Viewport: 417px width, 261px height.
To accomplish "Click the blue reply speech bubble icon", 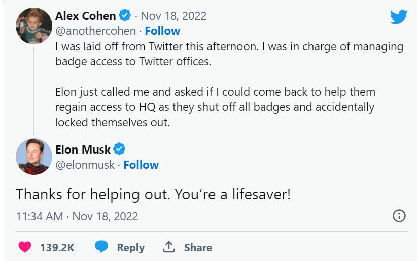I will click(x=101, y=247).
